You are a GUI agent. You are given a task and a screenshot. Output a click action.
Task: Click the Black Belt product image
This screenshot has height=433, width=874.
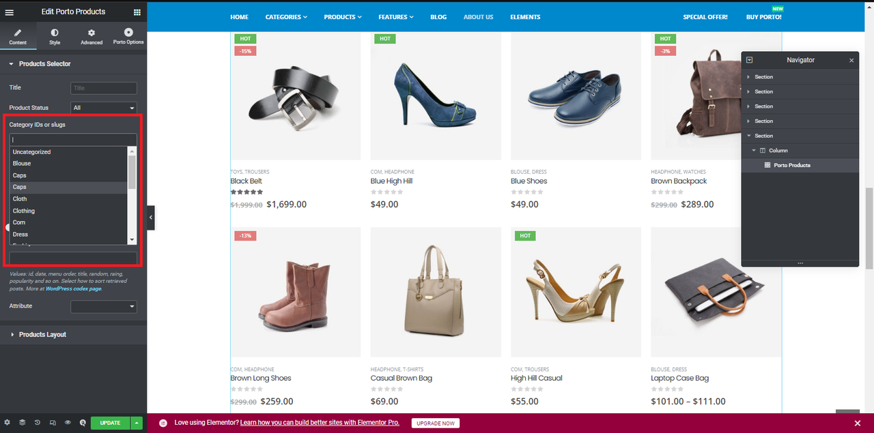[x=296, y=95]
